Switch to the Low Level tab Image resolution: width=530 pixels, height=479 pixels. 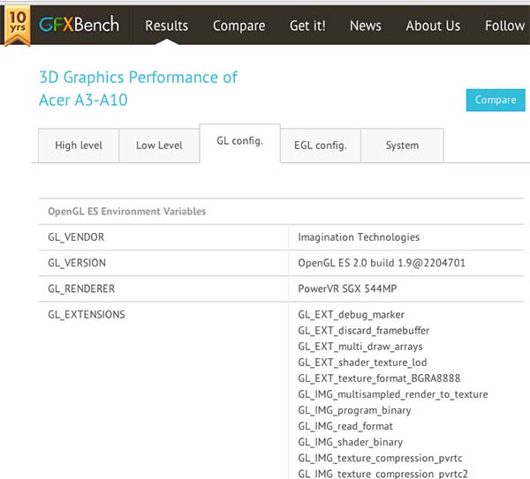(x=159, y=146)
